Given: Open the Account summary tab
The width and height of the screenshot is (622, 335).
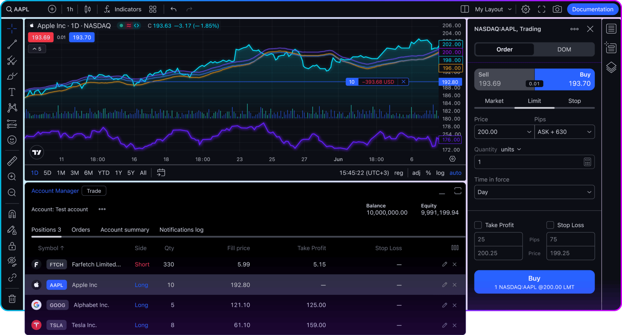Looking at the screenshot, I should tap(125, 230).
